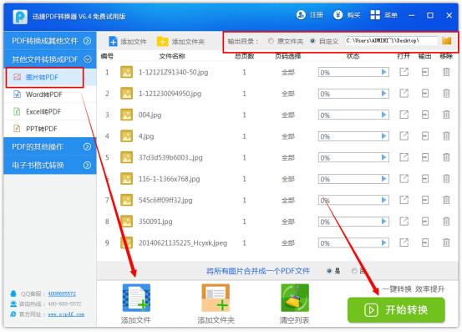Click the output directory path field
This screenshot has width=462, height=332.
click(391, 41)
